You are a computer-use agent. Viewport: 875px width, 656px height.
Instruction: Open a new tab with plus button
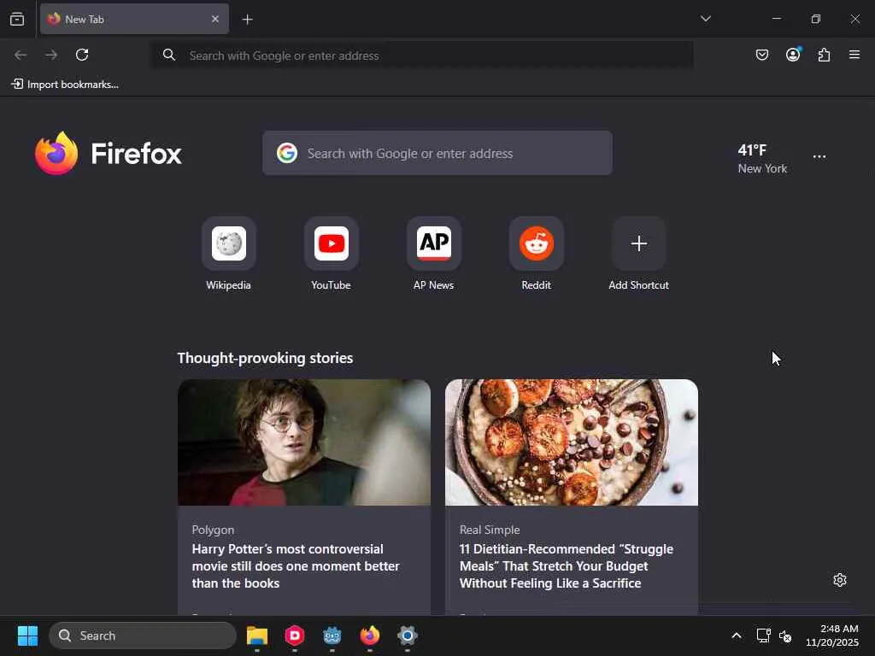(247, 20)
